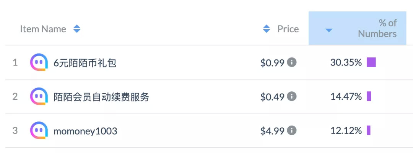Open the momoney1003 item
Viewport: 413px width, 153px height.
(85, 131)
